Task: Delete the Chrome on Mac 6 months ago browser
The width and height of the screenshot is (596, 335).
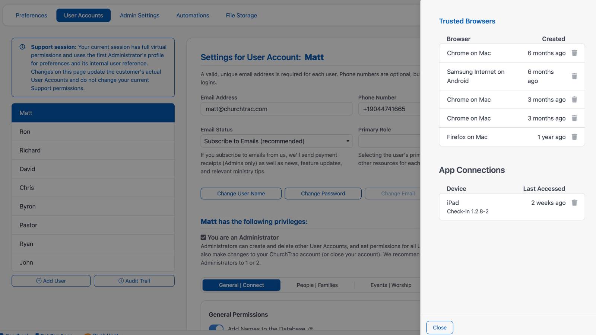Action: pyautogui.click(x=574, y=53)
